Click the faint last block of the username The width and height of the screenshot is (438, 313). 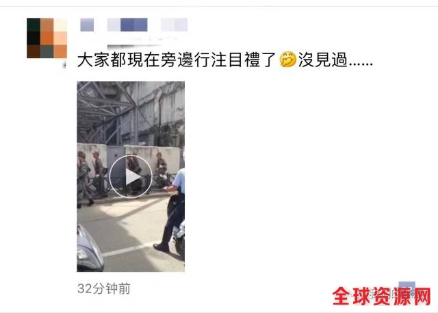tap(175, 25)
